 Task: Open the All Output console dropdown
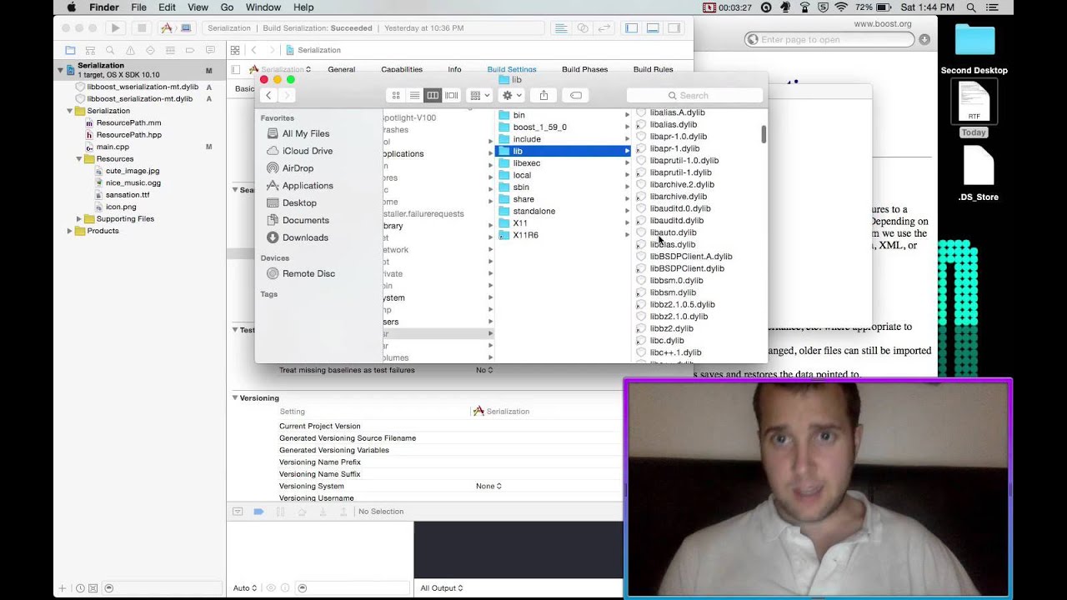point(442,588)
